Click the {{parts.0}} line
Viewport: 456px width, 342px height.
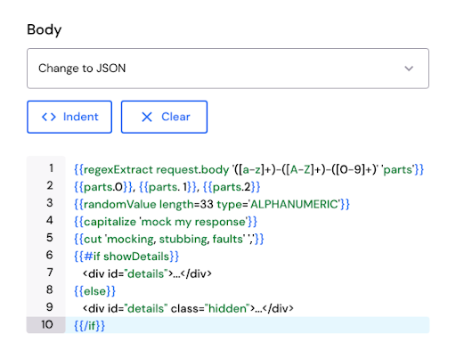point(167,187)
